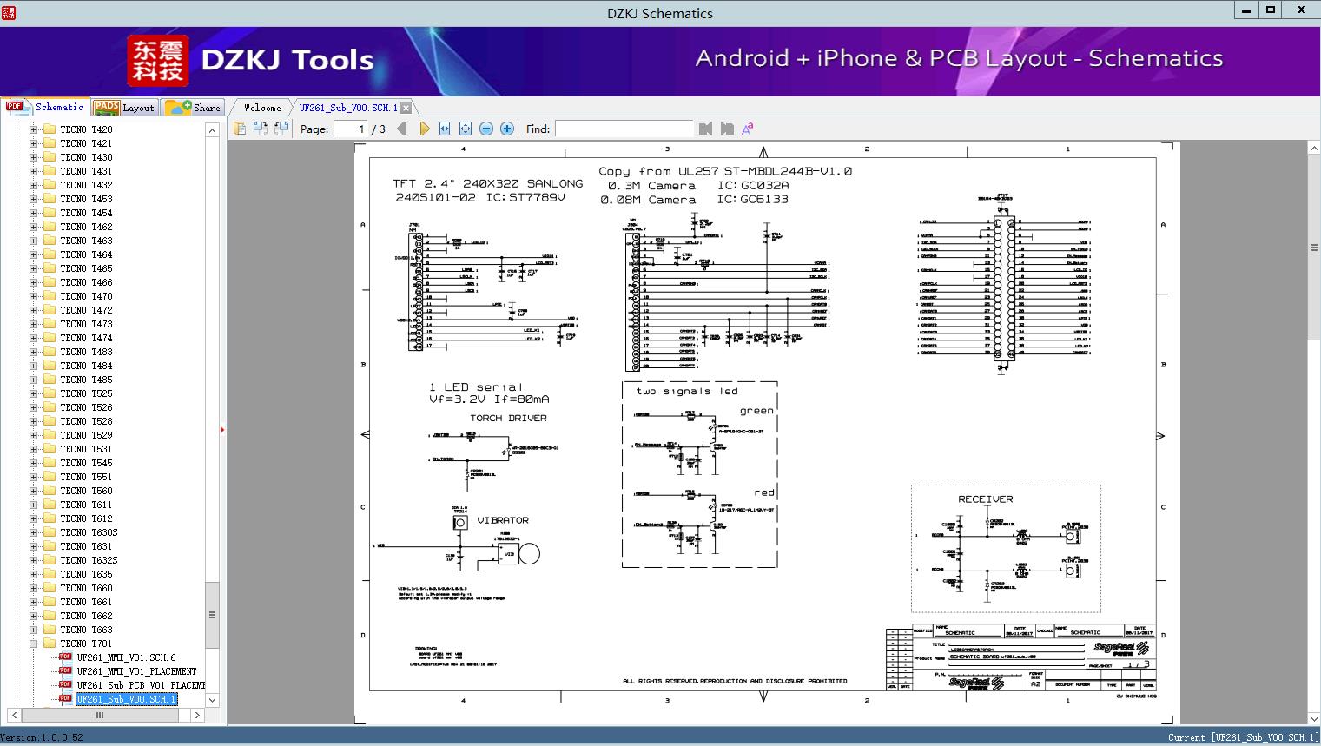Click the folder icon of TECNO T474
Image resolution: width=1321 pixels, height=746 pixels.
pyautogui.click(x=50, y=338)
